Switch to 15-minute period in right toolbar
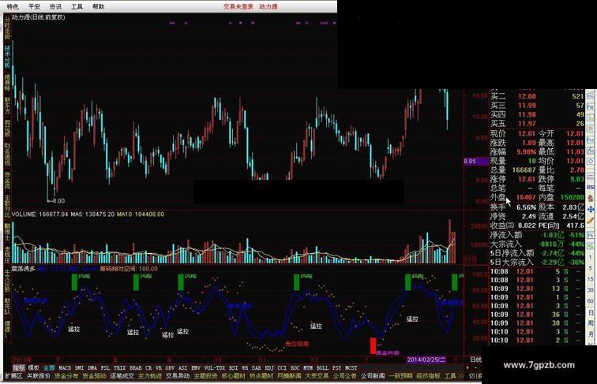Viewport: 597px width, 384px height. pos(590,278)
